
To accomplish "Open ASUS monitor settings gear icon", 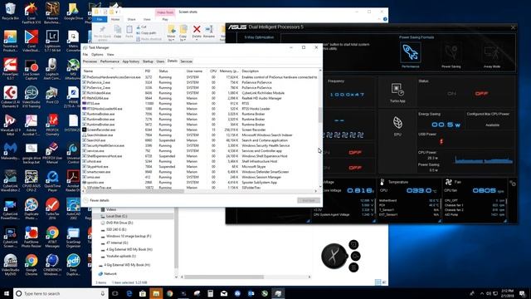I will click(x=513, y=183).
